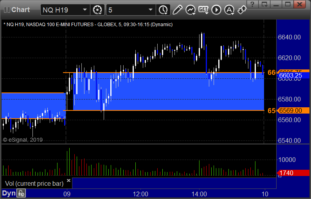The height and width of the screenshot is (199, 311).
Task: Click the symbol link pin icon
Action: point(242,10)
